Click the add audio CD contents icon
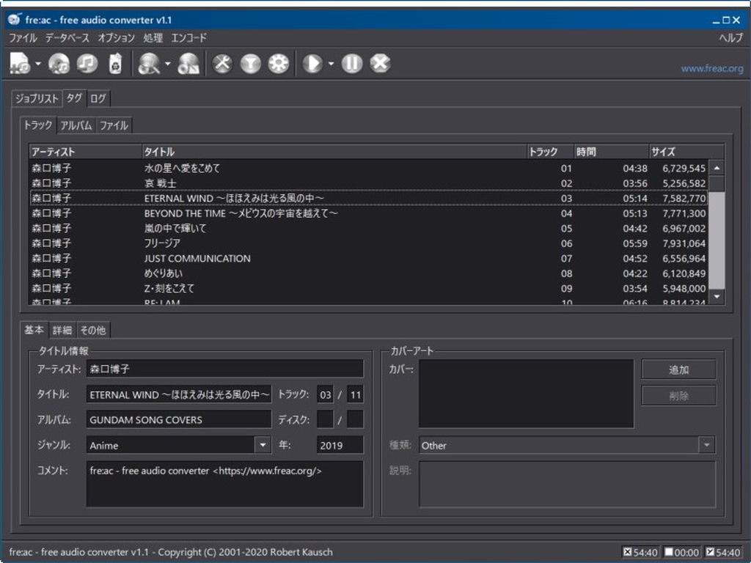Image resolution: width=751 pixels, height=563 pixels. 59,63
